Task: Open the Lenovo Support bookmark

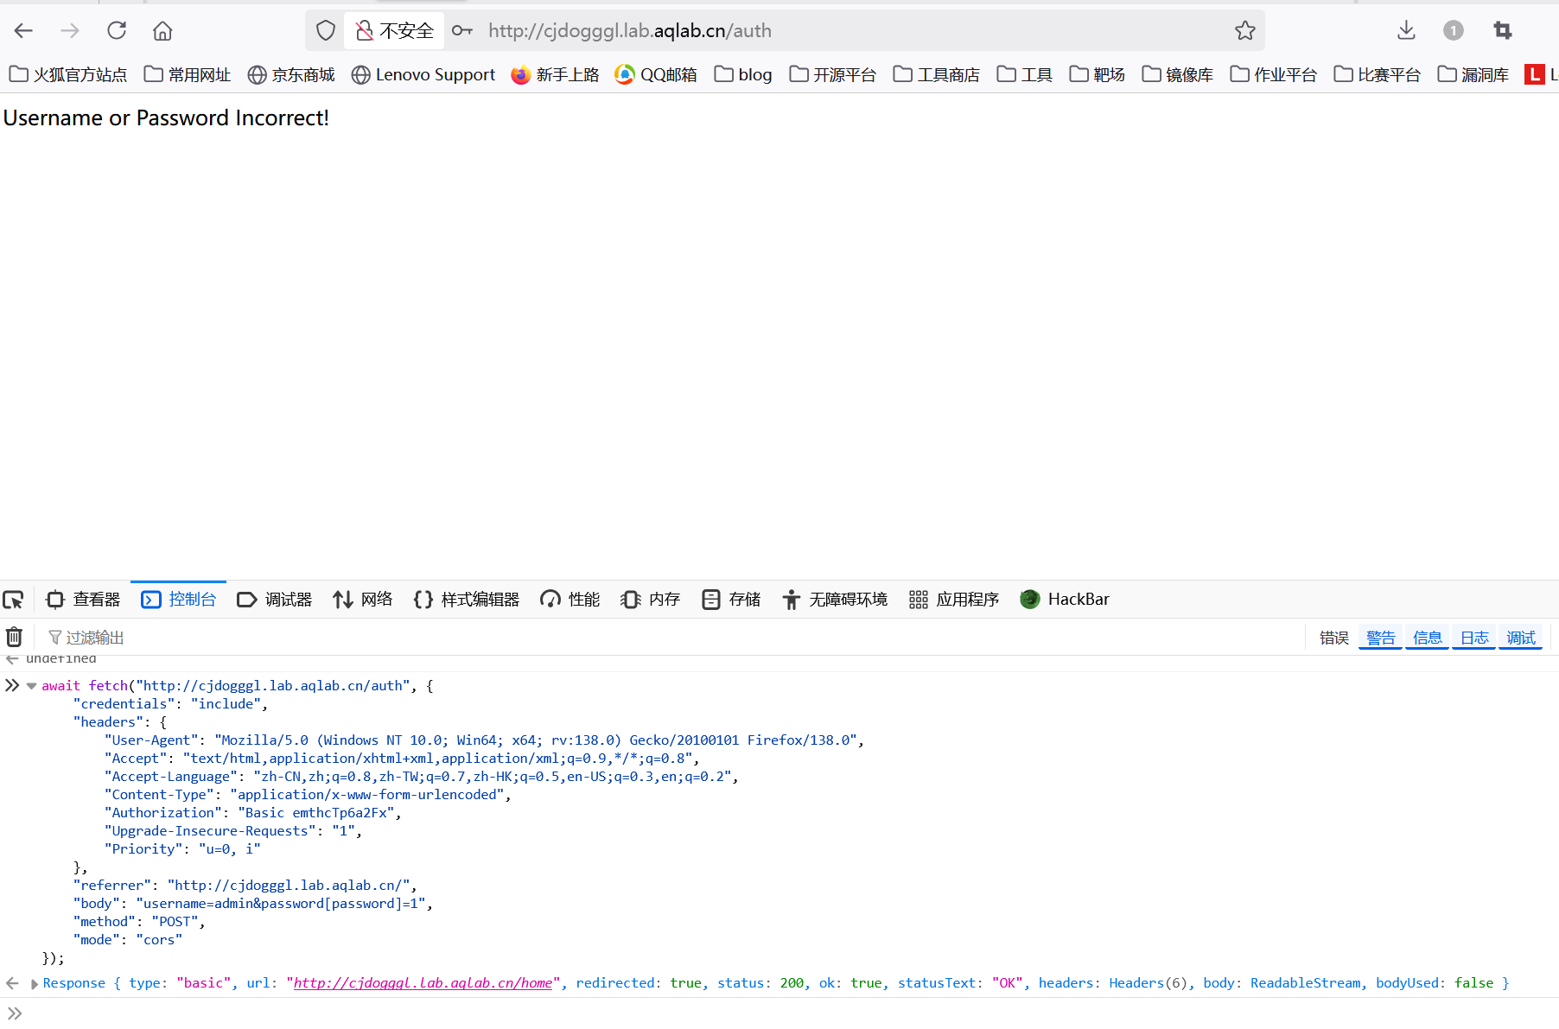Action: click(423, 75)
